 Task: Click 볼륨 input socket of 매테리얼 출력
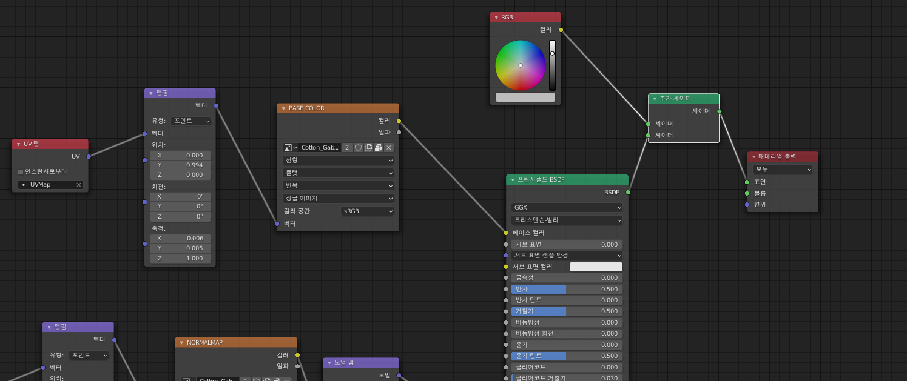pyautogui.click(x=747, y=193)
